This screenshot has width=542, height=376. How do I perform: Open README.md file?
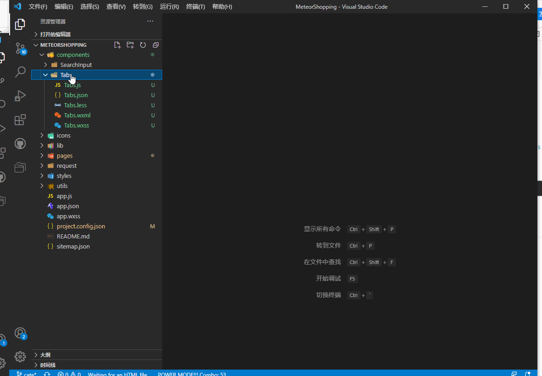pos(96,236)
